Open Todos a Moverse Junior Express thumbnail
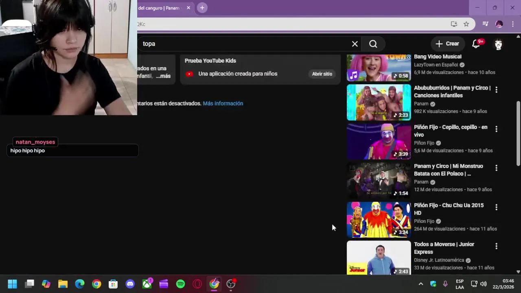This screenshot has width=521, height=293. point(379,258)
